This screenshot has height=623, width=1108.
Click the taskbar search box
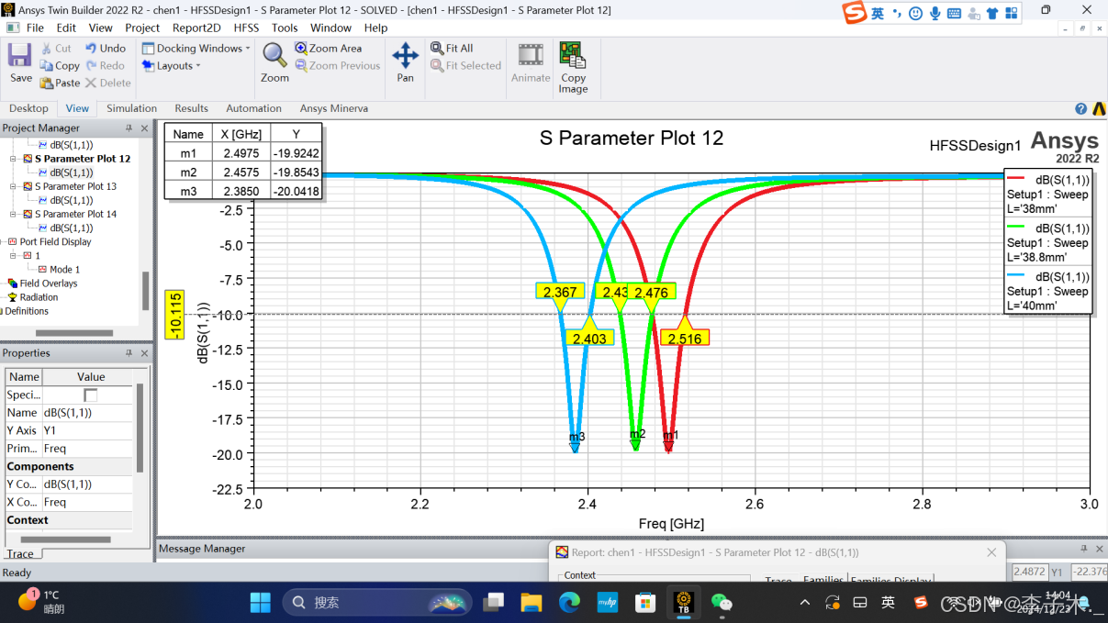click(376, 603)
